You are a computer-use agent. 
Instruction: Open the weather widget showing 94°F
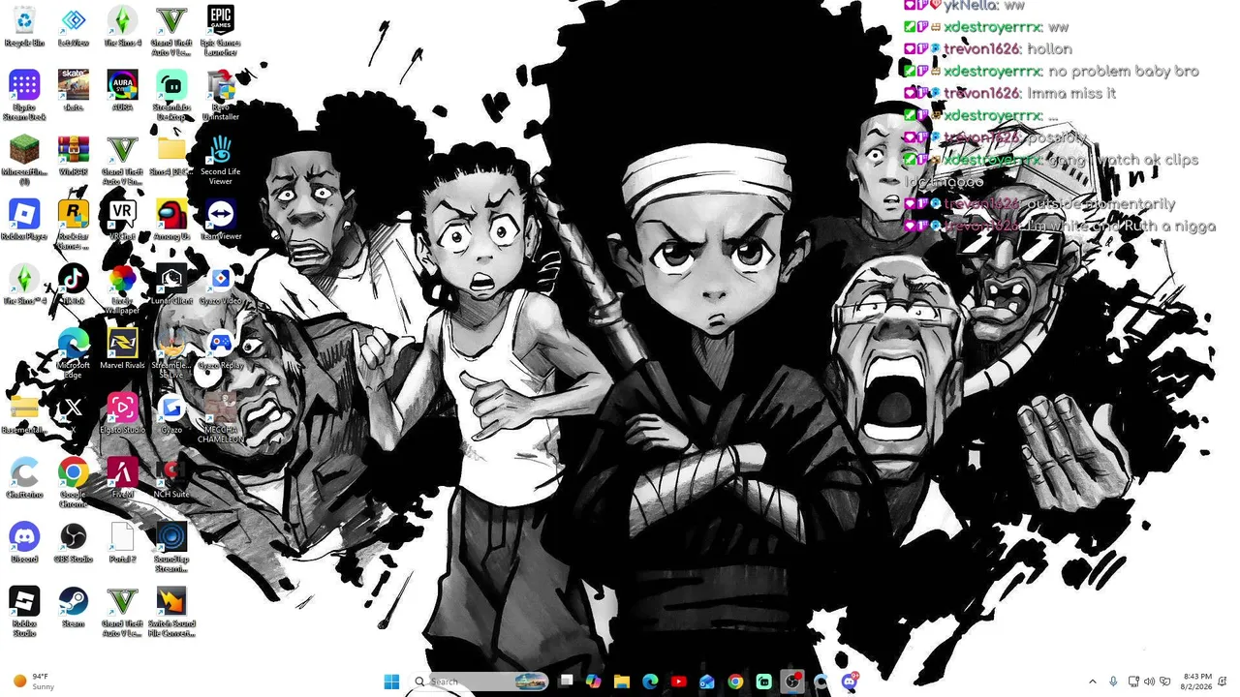[36, 682]
